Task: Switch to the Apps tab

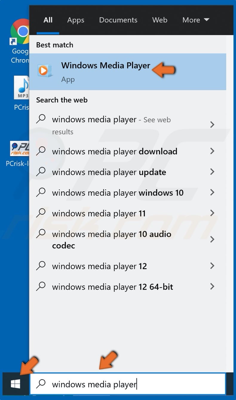Action: (76, 20)
